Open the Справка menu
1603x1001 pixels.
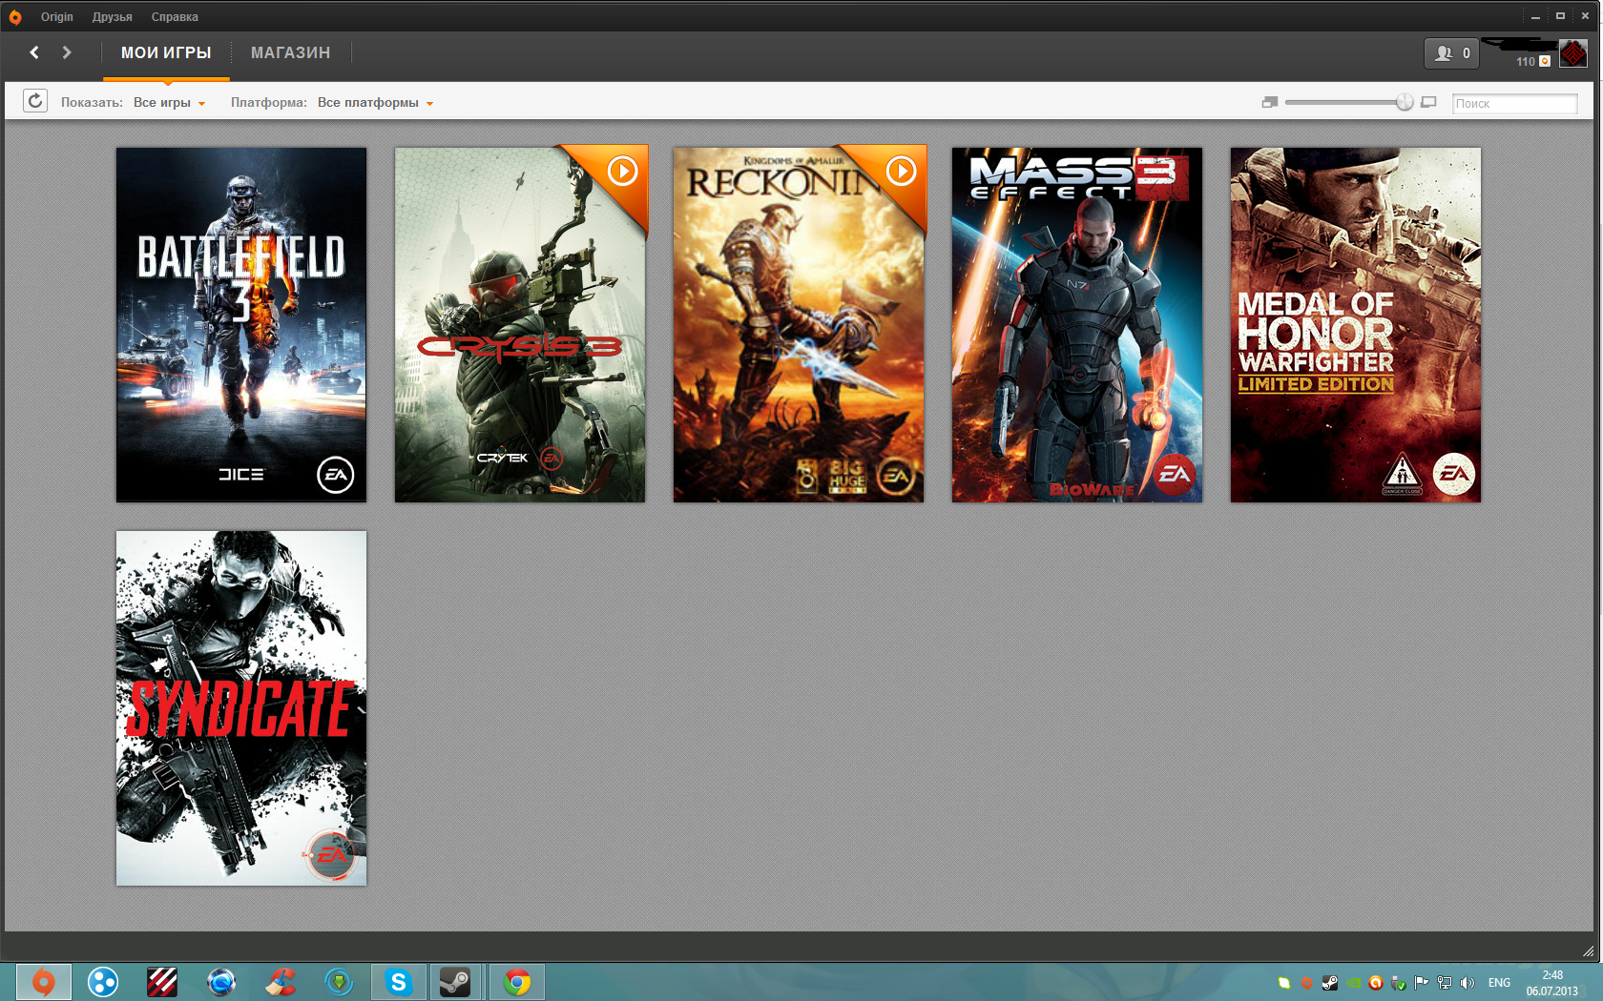tap(175, 17)
